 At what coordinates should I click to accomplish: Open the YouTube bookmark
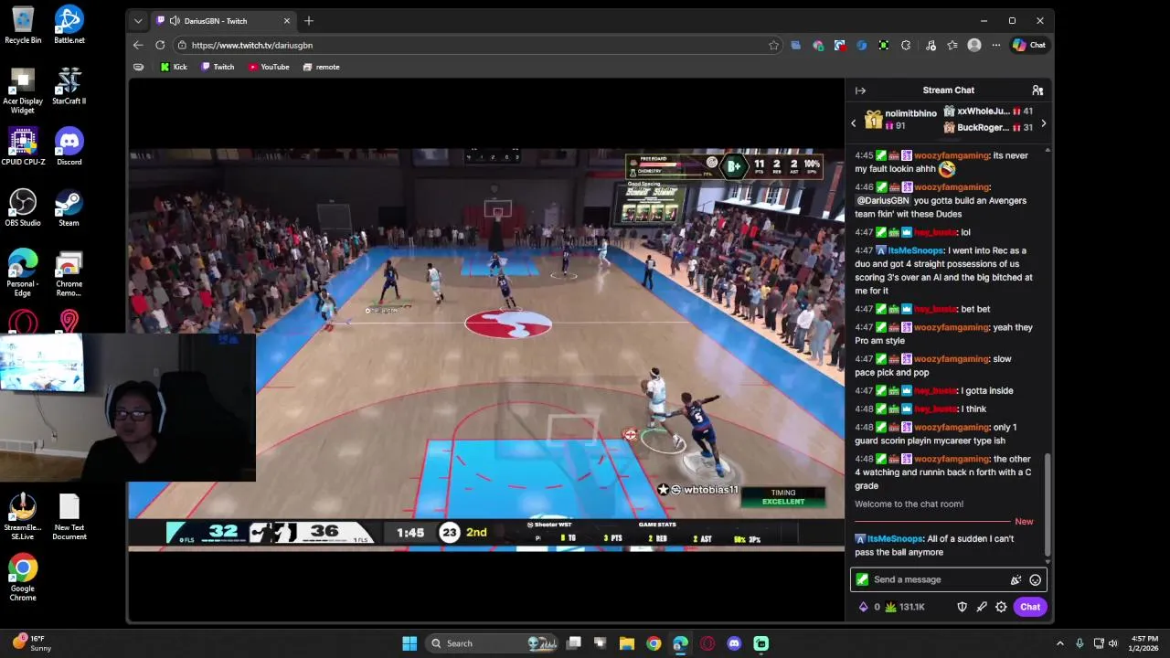[x=269, y=67]
